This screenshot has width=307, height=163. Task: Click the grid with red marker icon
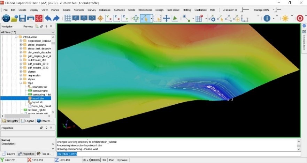(x=199, y=18)
